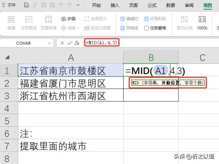Confirm formula with green checkmark icon

[70, 43]
